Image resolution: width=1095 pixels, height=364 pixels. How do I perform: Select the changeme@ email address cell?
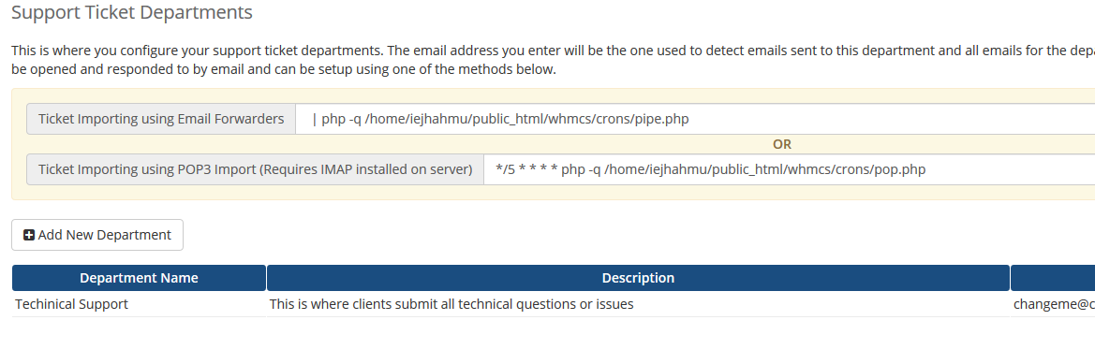click(x=1054, y=304)
